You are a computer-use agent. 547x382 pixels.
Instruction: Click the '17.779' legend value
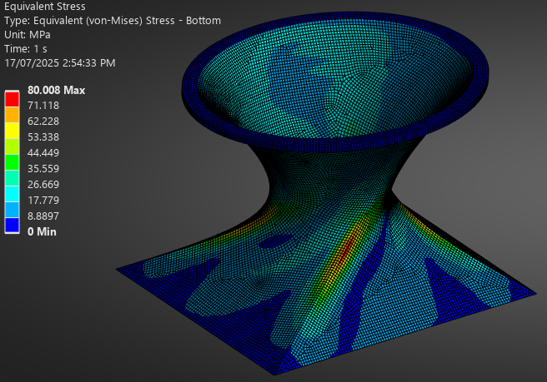click(43, 201)
